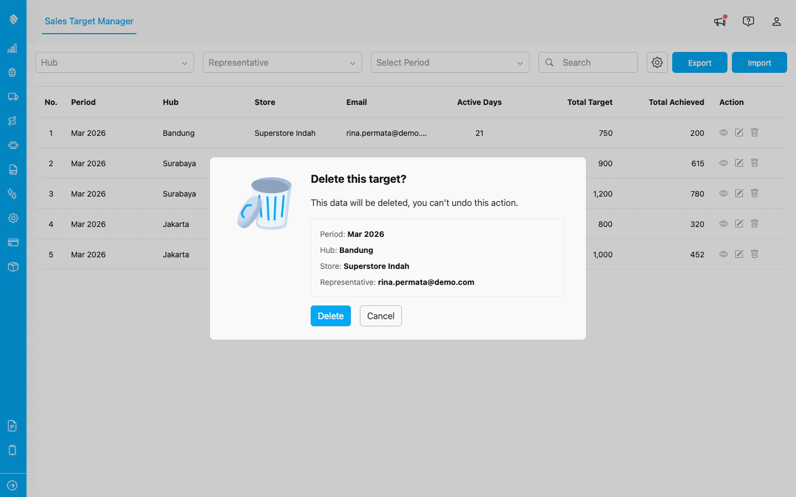Open the announcements megaphone with red notification dot

point(719,22)
